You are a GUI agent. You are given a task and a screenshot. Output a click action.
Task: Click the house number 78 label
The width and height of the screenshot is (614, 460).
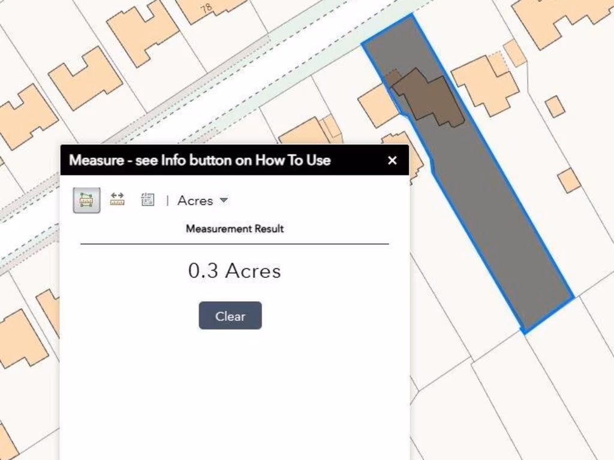click(x=207, y=8)
